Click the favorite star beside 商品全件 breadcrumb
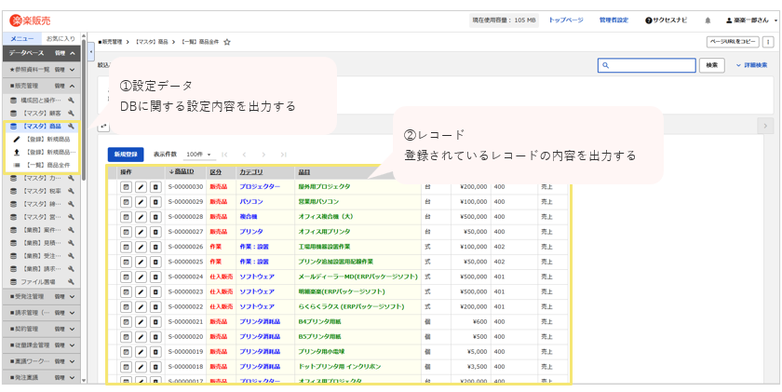782x392 pixels. [227, 43]
